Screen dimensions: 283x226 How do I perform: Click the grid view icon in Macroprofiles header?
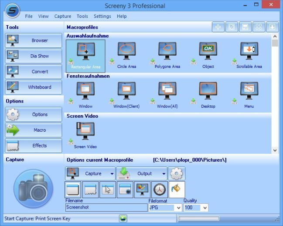click(259, 27)
